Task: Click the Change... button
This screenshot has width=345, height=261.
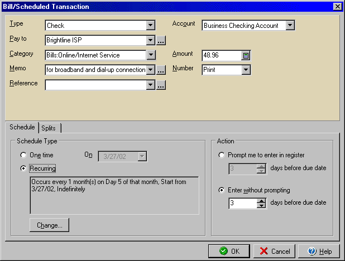Action: pyautogui.click(x=49, y=225)
